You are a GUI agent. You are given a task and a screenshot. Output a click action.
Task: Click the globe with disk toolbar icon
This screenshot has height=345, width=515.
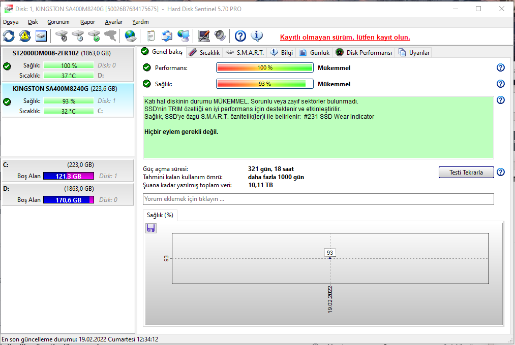131,36
